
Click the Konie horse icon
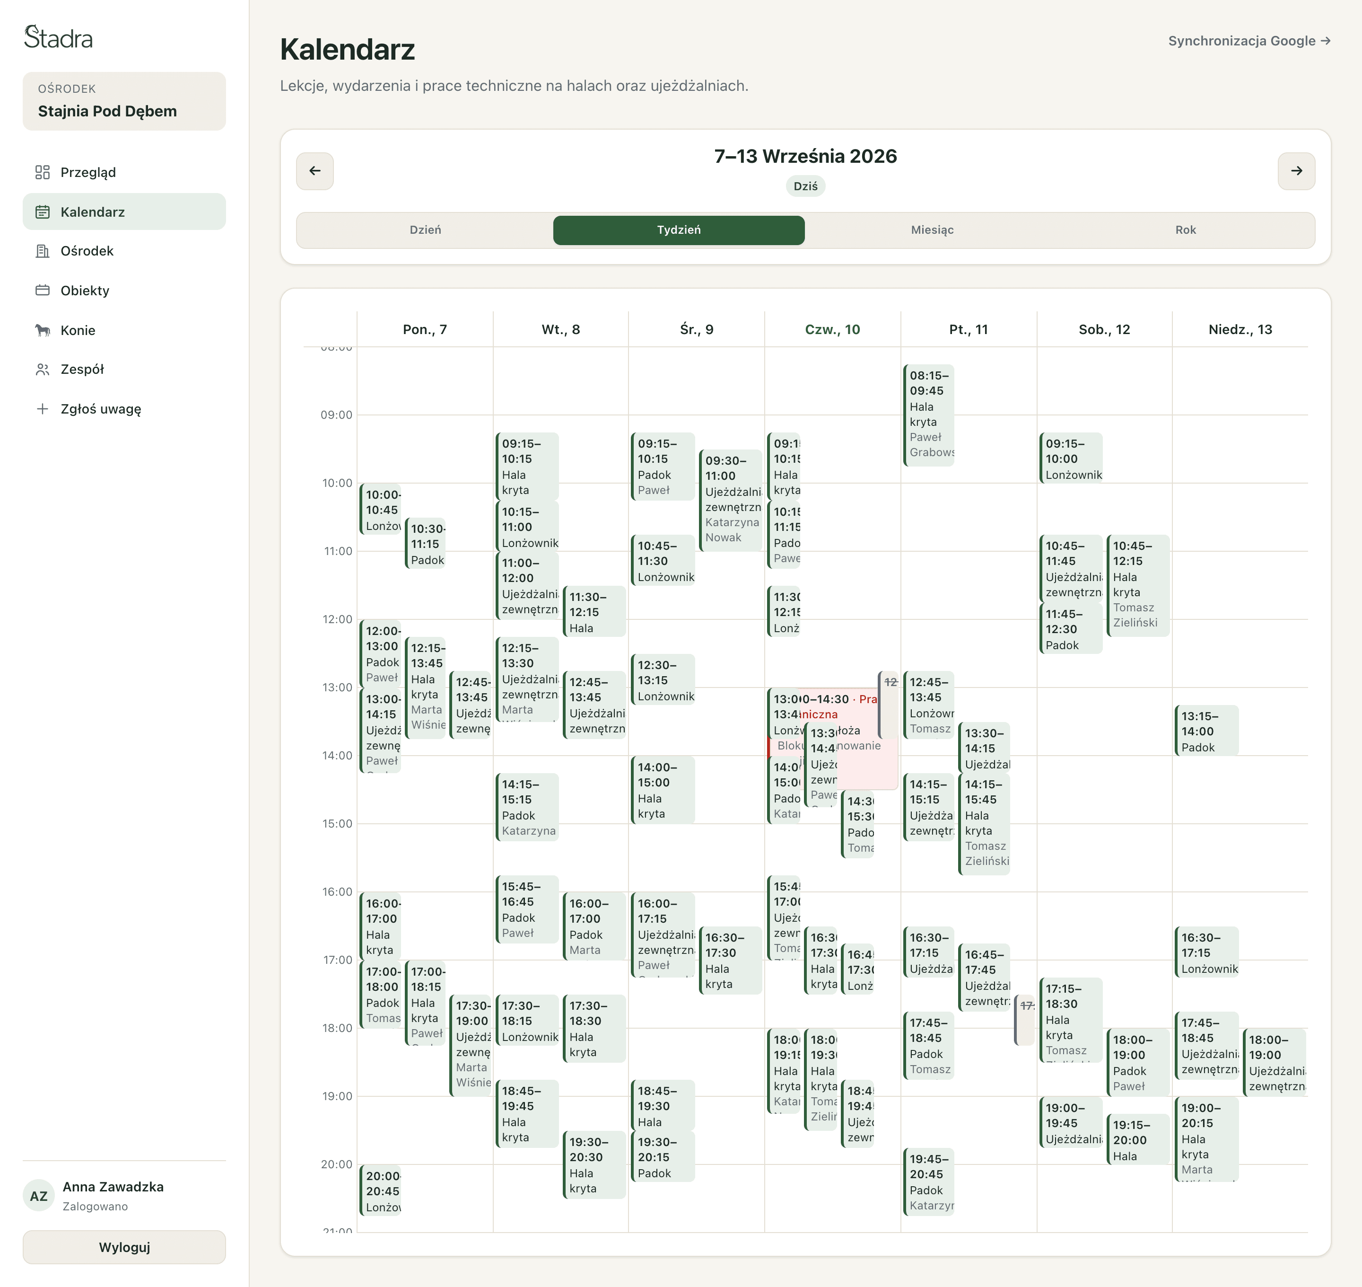[43, 330]
